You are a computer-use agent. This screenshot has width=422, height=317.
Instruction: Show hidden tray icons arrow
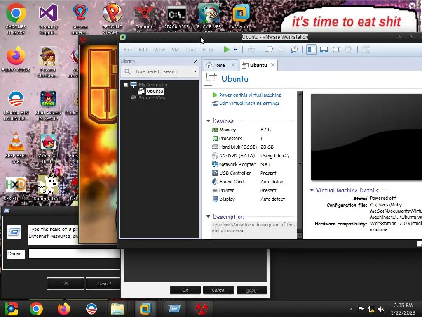[351, 309]
